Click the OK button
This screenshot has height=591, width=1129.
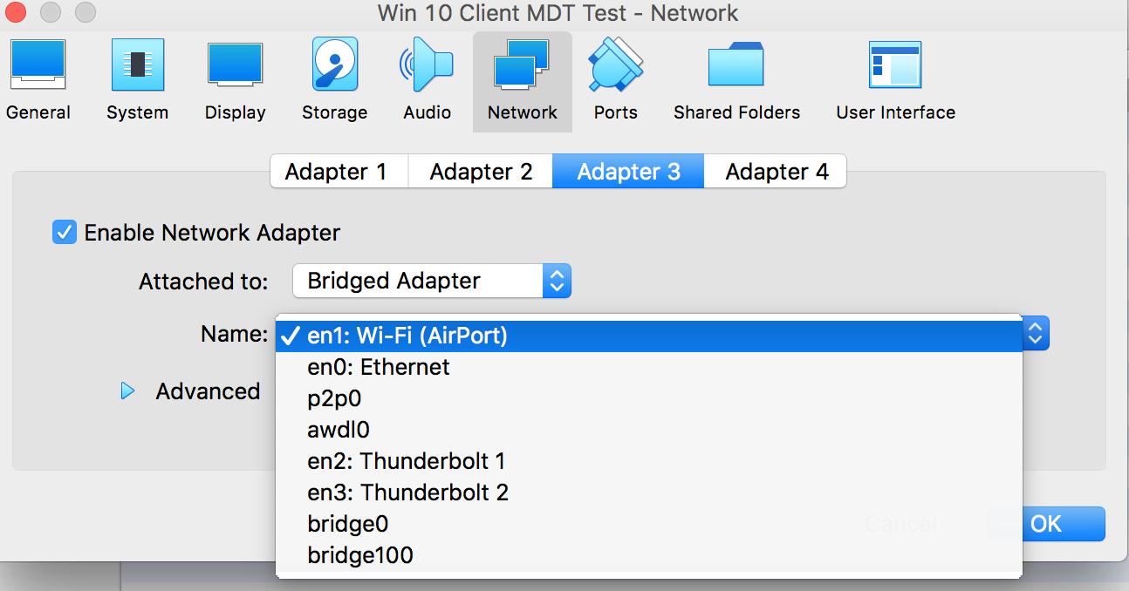click(x=1046, y=524)
